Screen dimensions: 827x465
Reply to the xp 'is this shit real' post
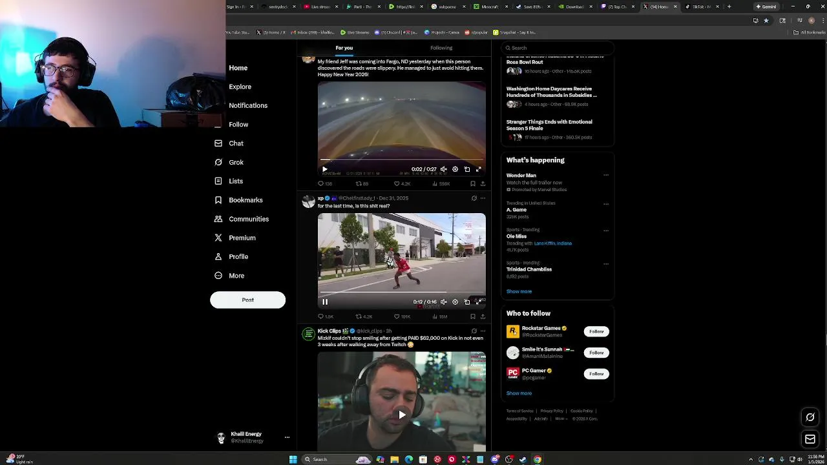[x=325, y=316]
